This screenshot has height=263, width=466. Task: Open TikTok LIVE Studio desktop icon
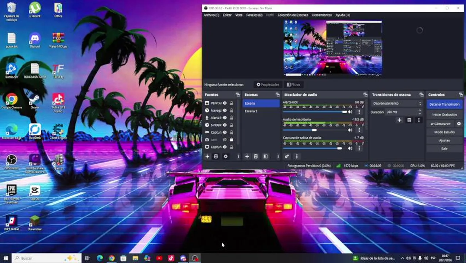(58, 102)
